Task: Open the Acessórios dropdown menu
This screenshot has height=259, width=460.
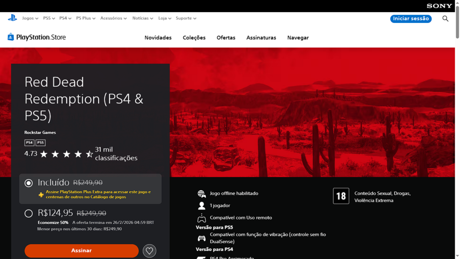Action: tap(113, 18)
